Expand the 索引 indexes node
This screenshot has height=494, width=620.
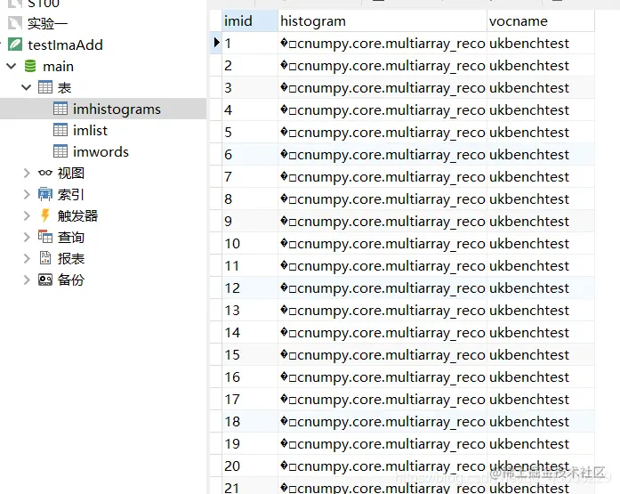click(27, 194)
